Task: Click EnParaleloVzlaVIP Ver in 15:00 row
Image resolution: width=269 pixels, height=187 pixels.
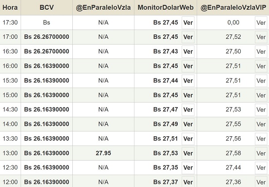Action: tap(261, 95)
